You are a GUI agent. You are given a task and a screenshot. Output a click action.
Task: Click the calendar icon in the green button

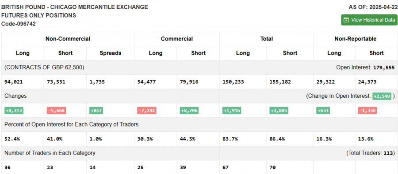point(346,20)
